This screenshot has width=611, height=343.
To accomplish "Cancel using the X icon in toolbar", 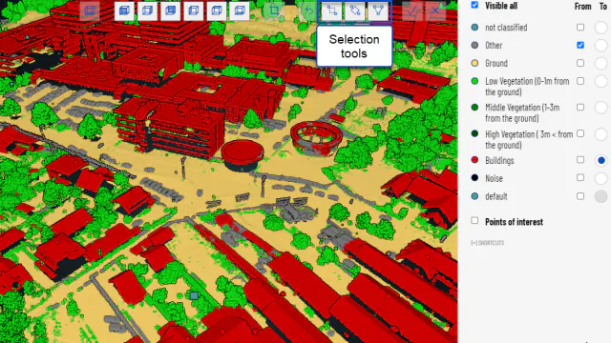I will point(435,10).
